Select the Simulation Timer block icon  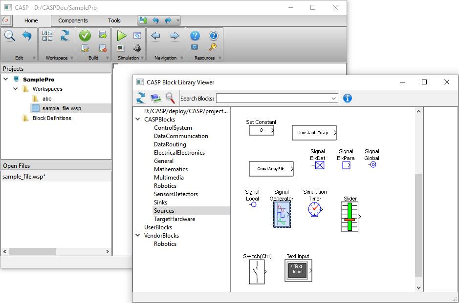tap(315, 209)
